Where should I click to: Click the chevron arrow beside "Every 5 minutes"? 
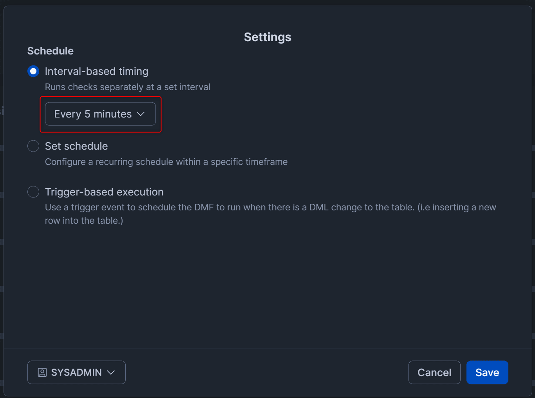141,114
